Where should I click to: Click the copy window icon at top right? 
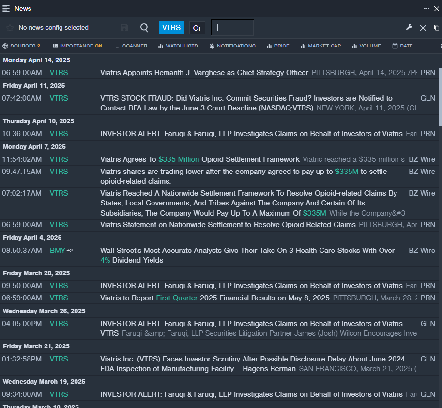tap(437, 28)
